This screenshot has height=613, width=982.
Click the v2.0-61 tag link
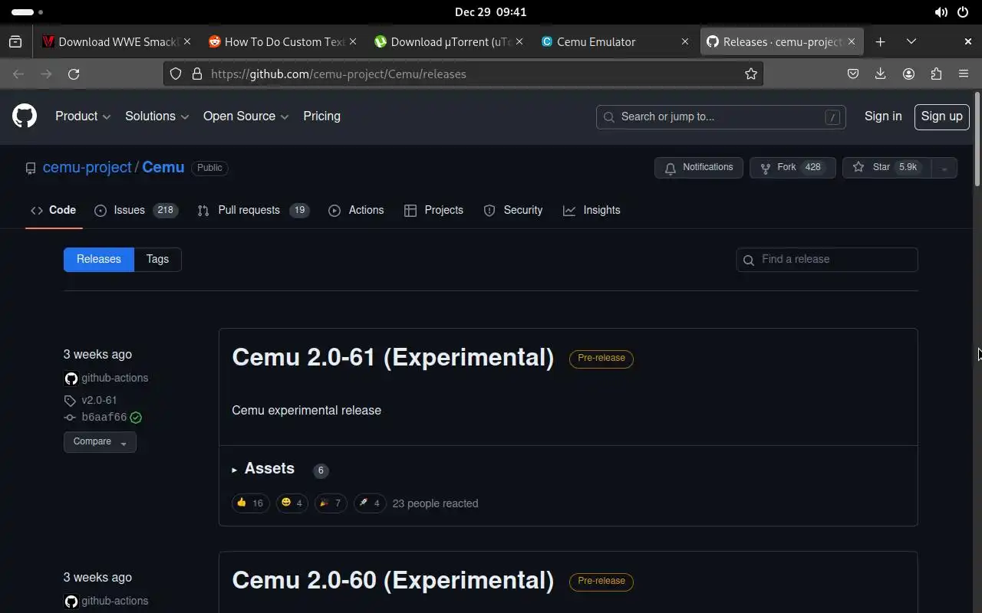99,400
